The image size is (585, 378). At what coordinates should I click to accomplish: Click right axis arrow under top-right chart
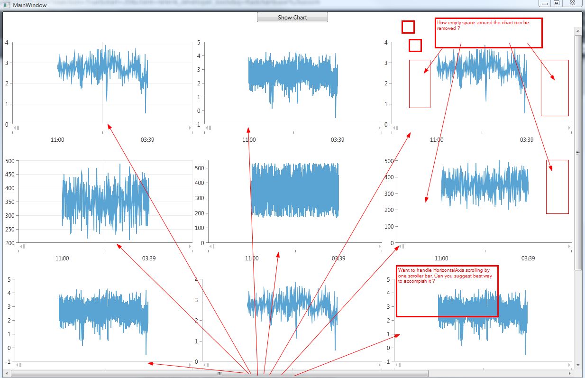(569, 128)
